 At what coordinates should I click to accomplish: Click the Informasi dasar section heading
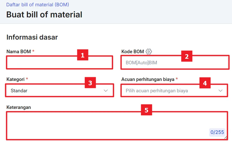click(32, 37)
